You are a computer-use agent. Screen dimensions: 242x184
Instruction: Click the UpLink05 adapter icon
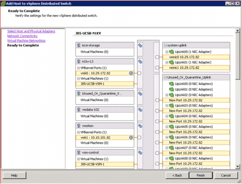[171, 127]
